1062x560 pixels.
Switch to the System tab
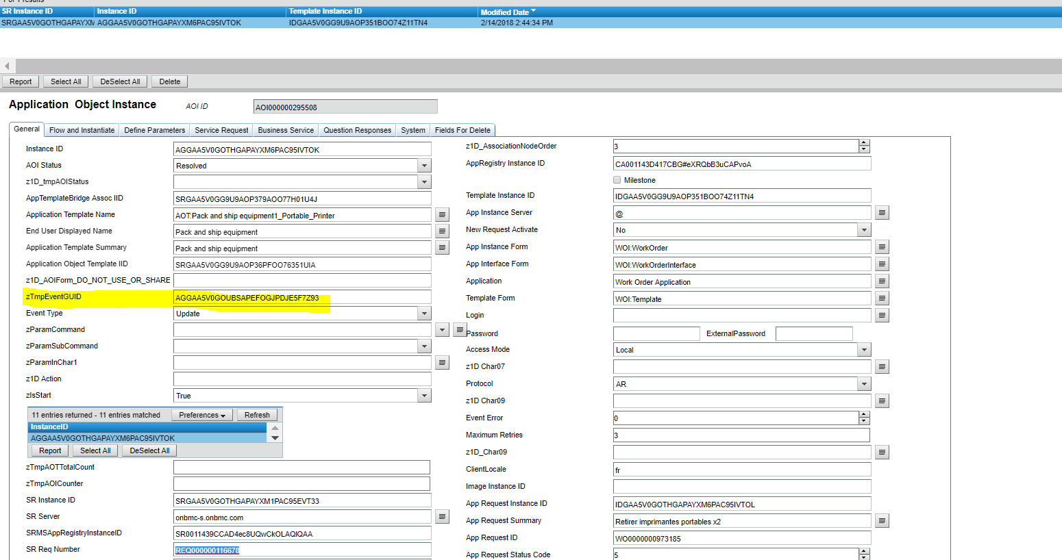[x=413, y=130]
